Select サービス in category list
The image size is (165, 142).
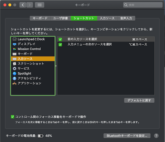[33, 69]
